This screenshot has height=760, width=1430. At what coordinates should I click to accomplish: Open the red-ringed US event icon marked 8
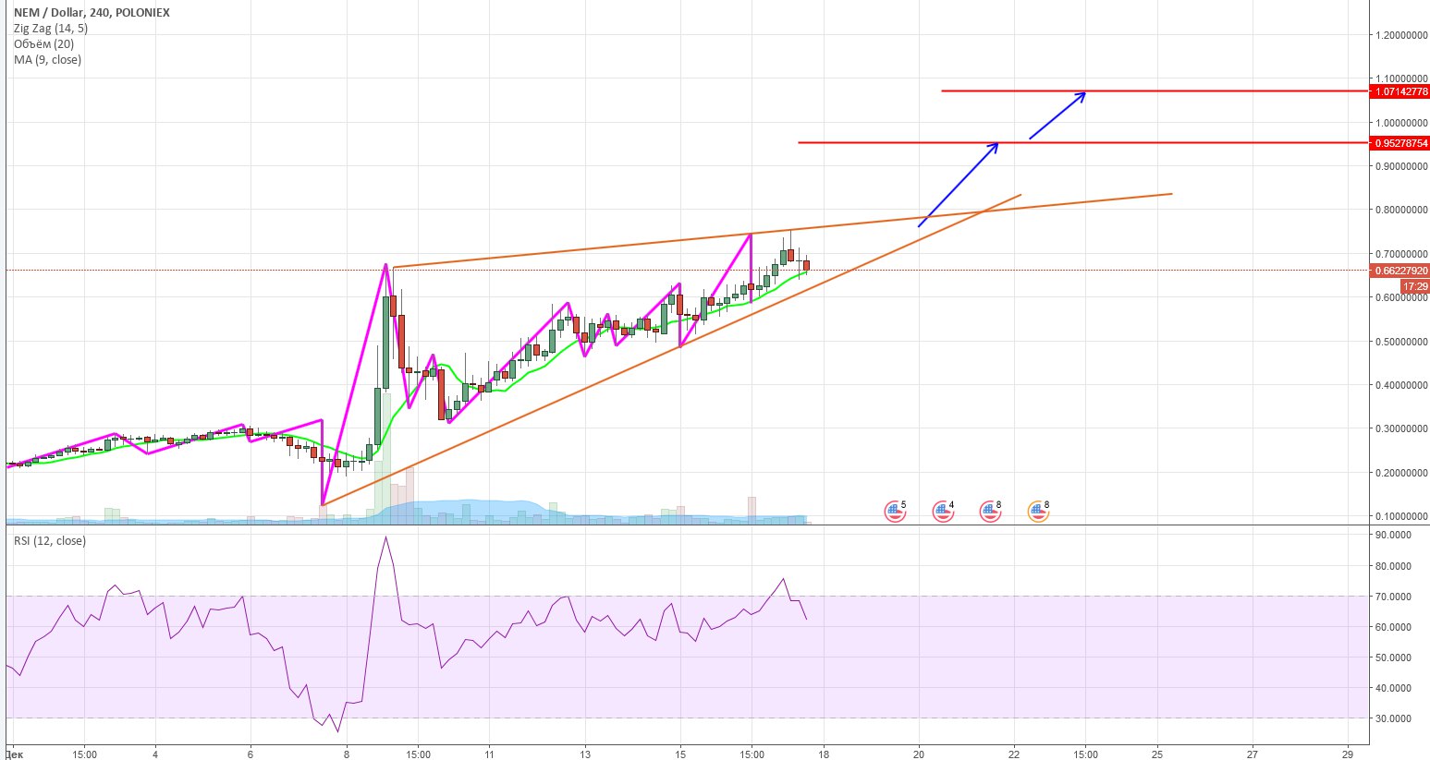[990, 511]
